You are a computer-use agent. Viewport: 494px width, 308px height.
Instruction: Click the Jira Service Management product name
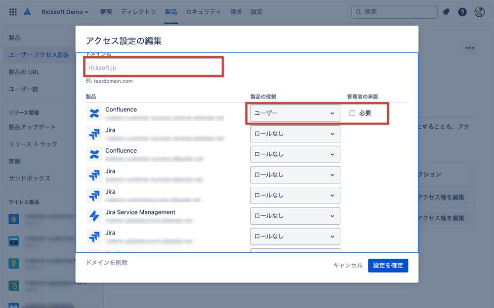point(140,212)
